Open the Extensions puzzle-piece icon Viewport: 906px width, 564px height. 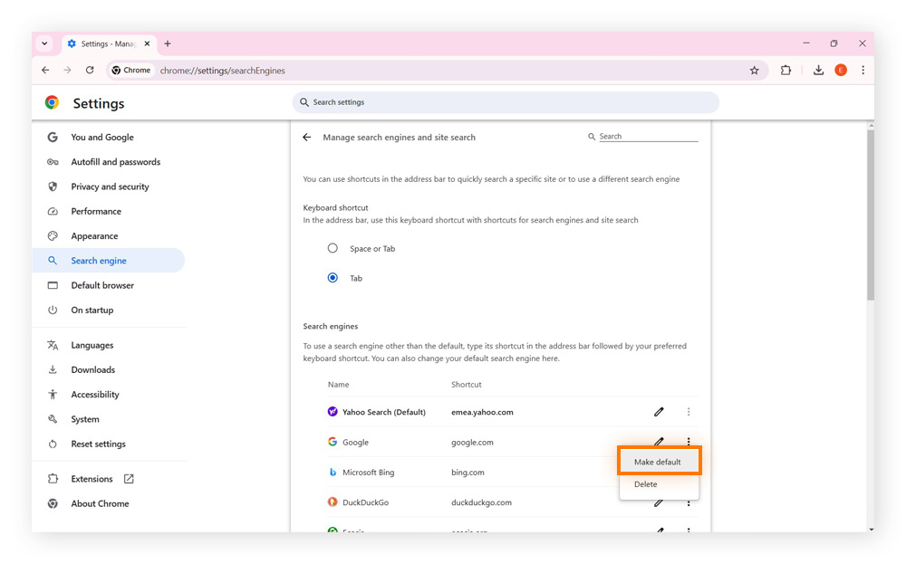point(786,70)
